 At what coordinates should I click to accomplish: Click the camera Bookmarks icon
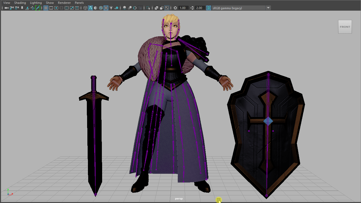pos(22,8)
